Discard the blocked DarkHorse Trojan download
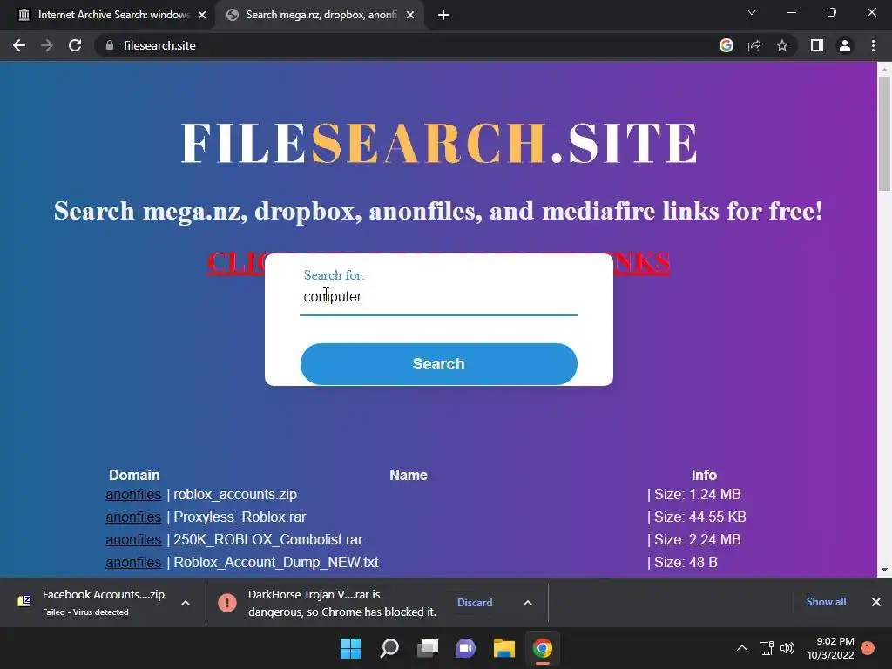Image resolution: width=892 pixels, height=669 pixels. 475,603
